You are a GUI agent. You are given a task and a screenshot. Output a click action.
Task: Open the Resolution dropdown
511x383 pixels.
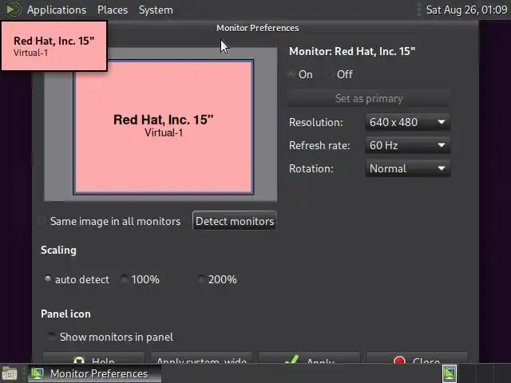[x=408, y=122]
